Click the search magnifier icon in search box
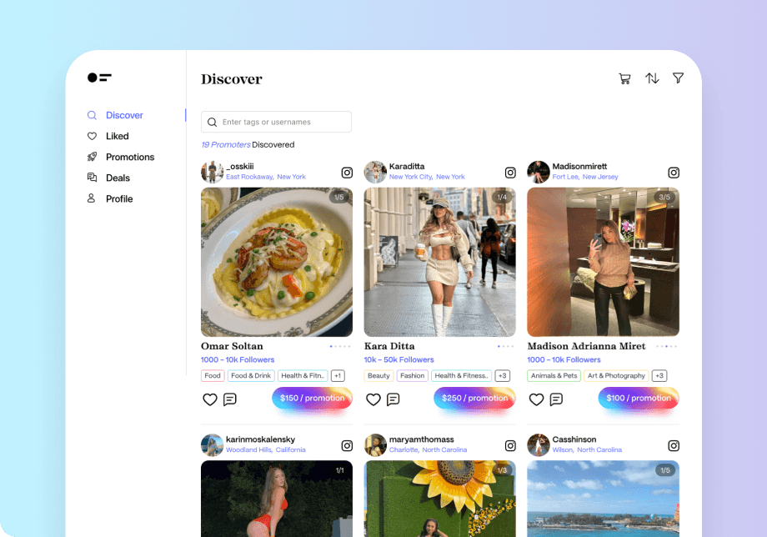 tap(212, 123)
